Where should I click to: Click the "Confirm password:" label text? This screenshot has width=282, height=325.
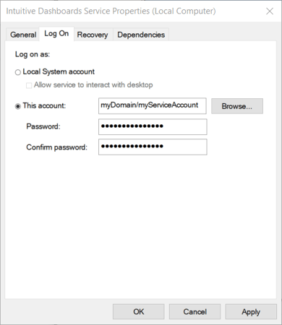point(56,147)
